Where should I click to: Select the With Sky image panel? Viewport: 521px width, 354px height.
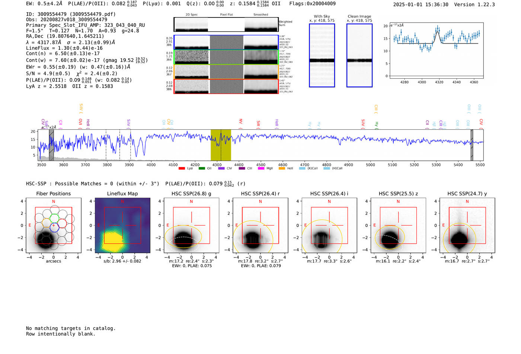[322, 55]
